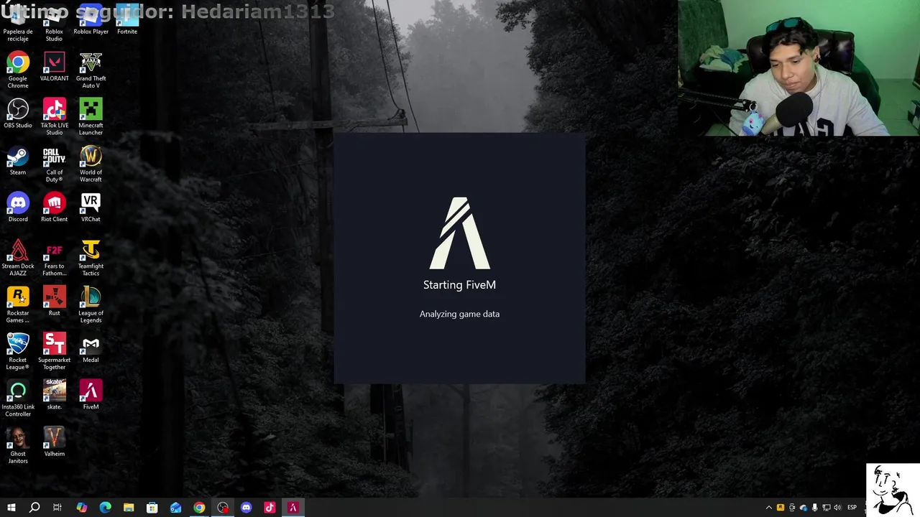The height and width of the screenshot is (517, 920).
Task: Select the TikTok LIVE Studio desktop icon
Action: click(54, 116)
